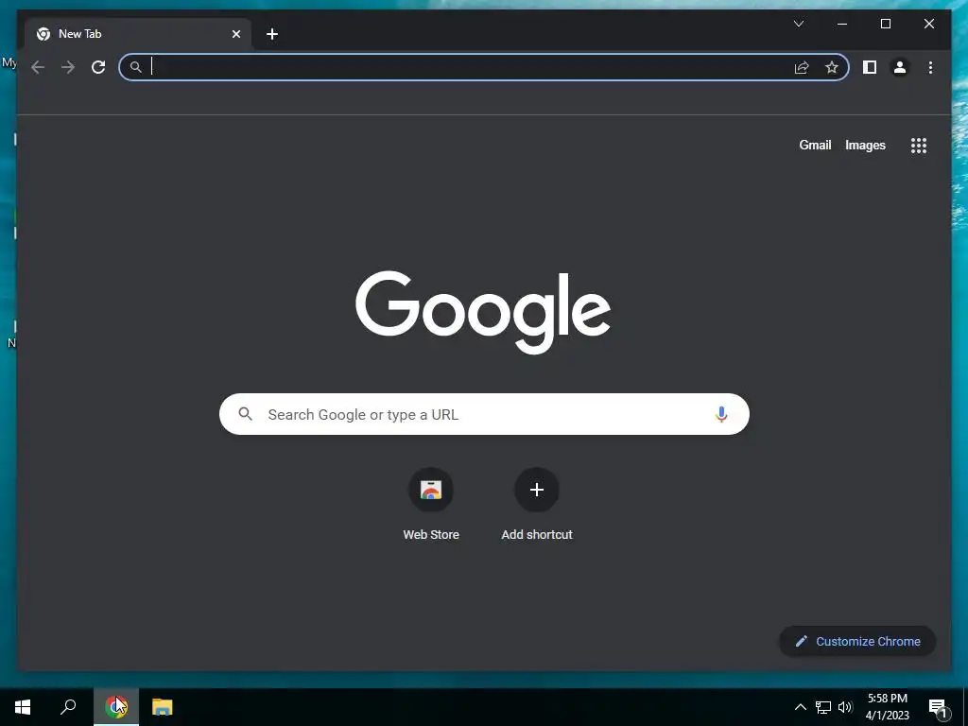Open Windows taskbar search
The height and width of the screenshot is (726, 968).
(x=68, y=707)
